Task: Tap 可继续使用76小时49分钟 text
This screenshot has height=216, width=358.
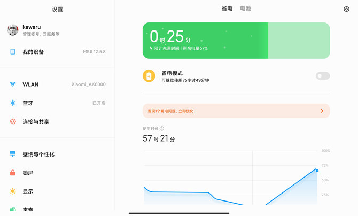Action: point(185,80)
